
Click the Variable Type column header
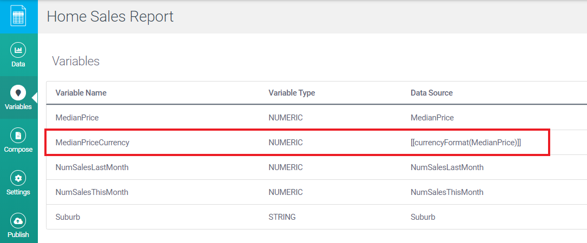coord(292,93)
